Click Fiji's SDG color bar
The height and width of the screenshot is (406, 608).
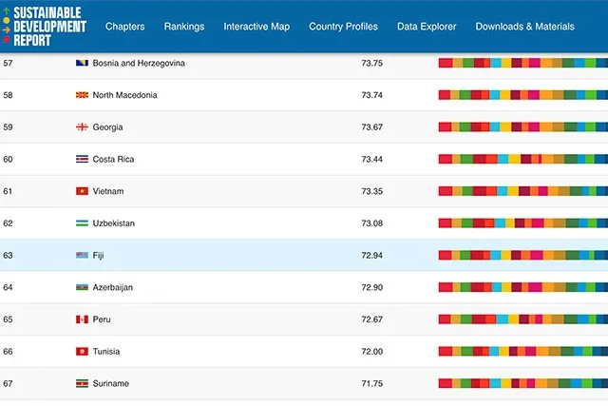[523, 255]
